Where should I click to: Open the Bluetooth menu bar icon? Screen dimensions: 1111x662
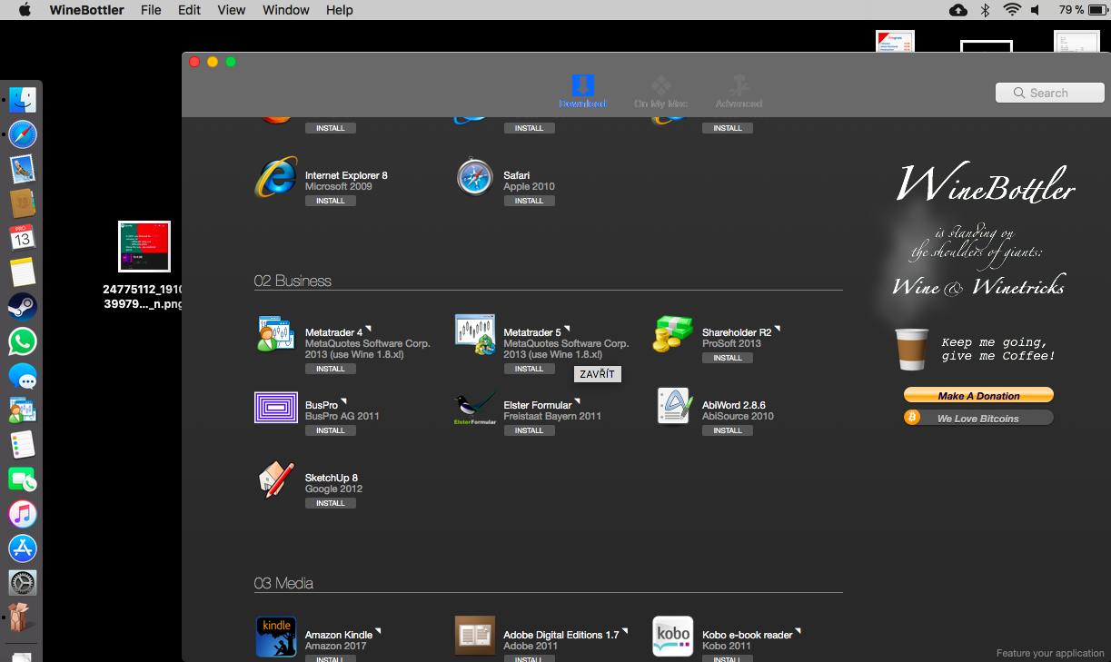coord(986,10)
